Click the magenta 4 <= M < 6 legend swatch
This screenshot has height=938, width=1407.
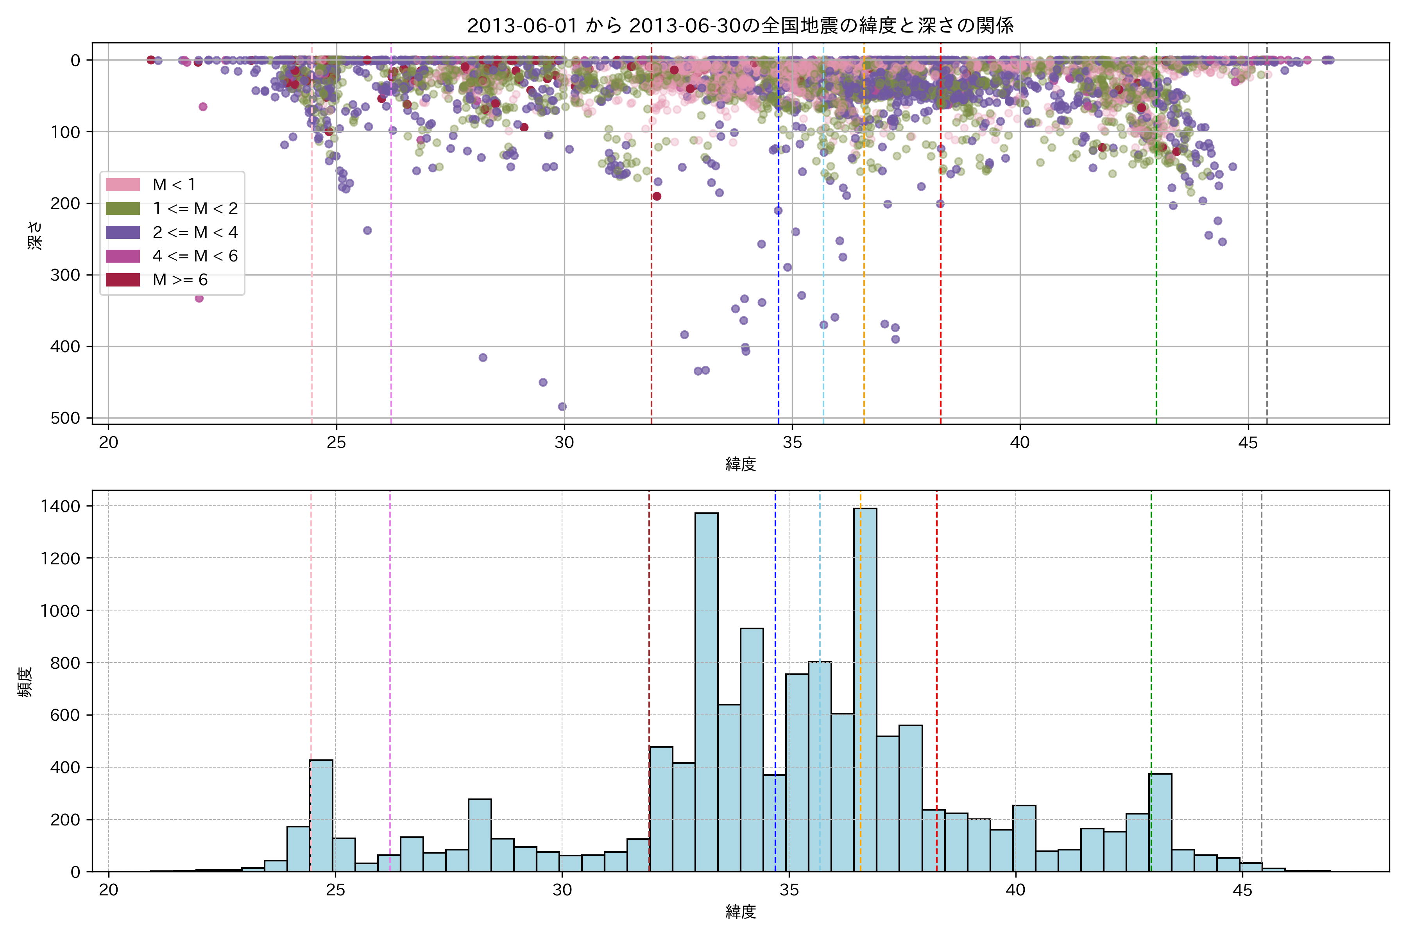click(123, 256)
